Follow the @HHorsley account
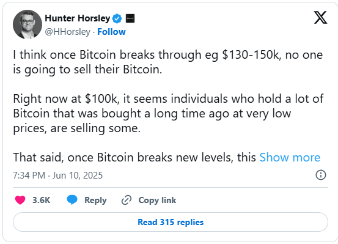The height and width of the screenshot is (244, 338). click(111, 32)
